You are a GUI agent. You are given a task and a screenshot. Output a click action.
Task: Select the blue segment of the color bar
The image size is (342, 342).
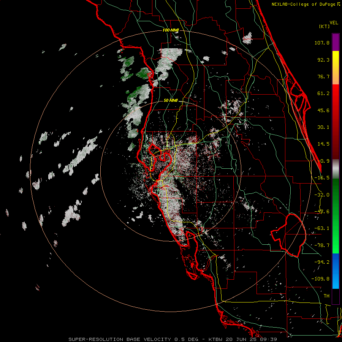point(336,271)
